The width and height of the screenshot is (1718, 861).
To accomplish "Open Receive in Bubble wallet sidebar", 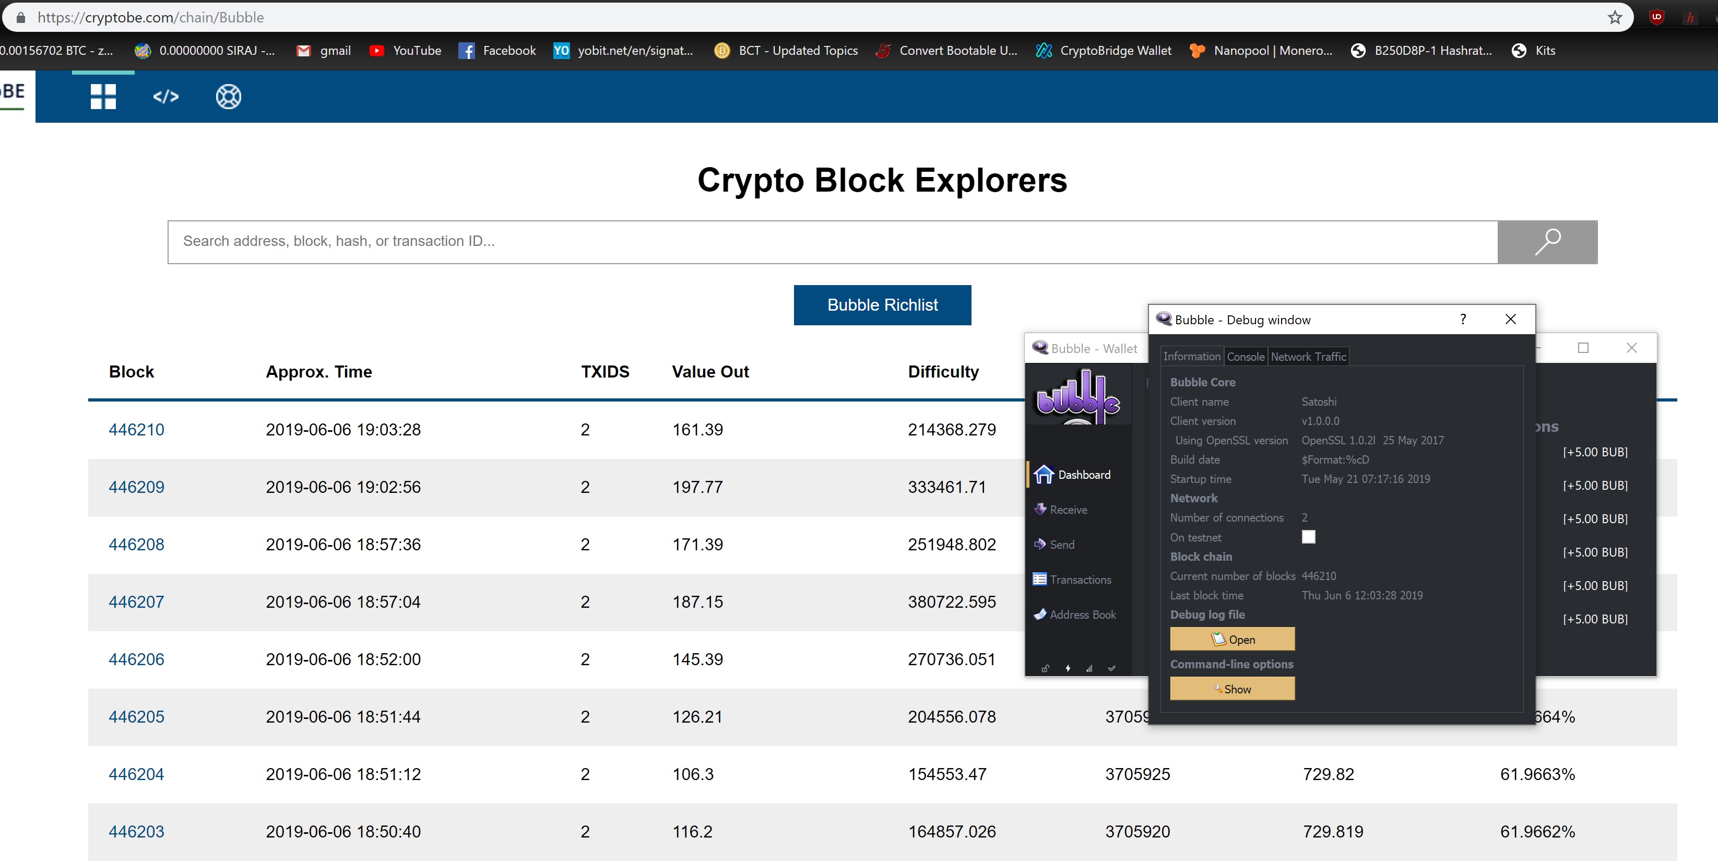I will coord(1061,510).
